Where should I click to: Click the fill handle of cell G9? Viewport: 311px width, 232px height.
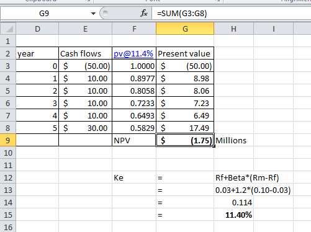(214, 146)
